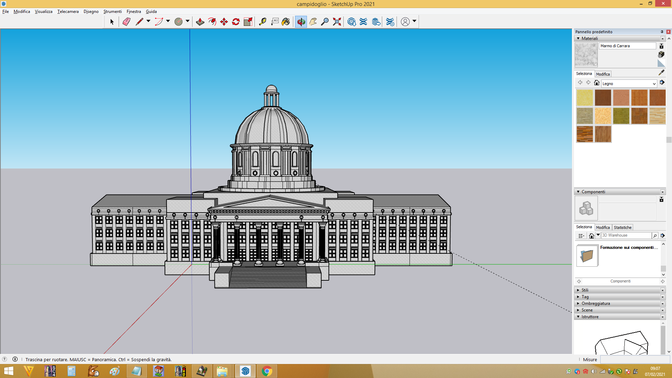Pick the sample paint eyedropper
Viewport: 672px width, 378px height.
(x=661, y=72)
